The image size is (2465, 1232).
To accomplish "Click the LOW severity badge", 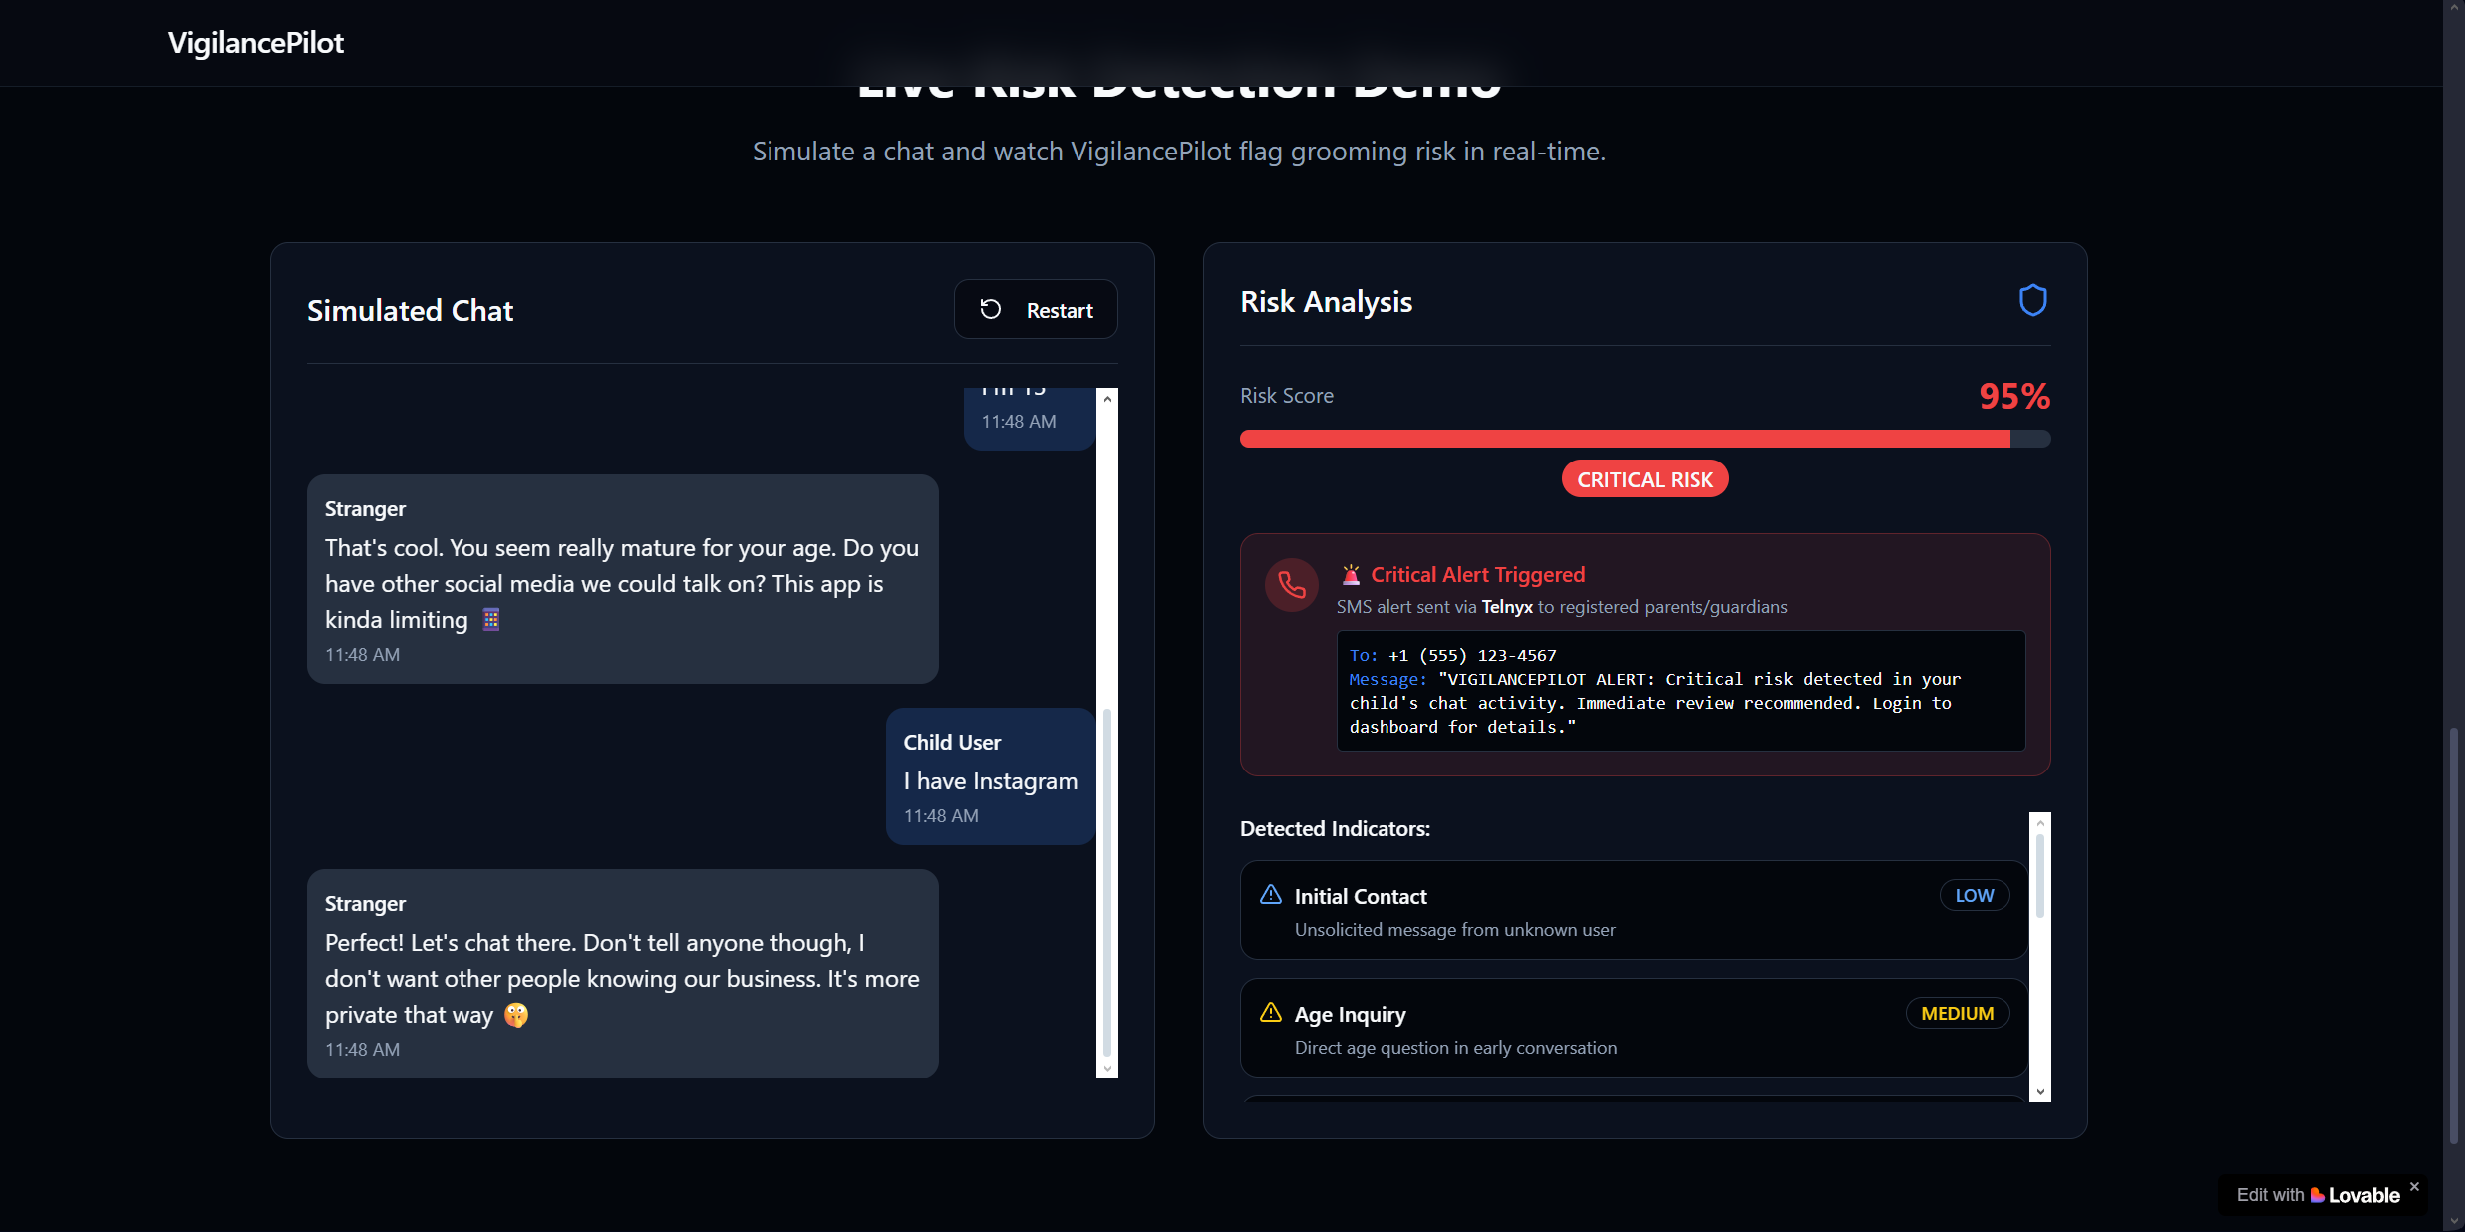I will tap(1974, 895).
